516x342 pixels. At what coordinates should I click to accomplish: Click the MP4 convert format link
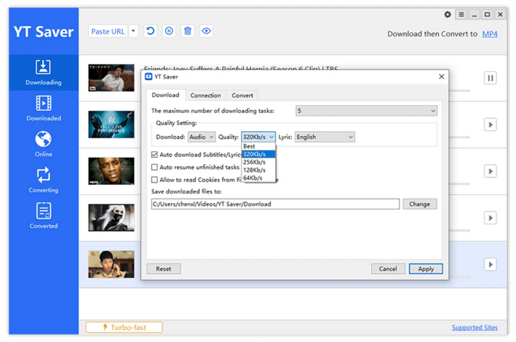click(x=489, y=34)
